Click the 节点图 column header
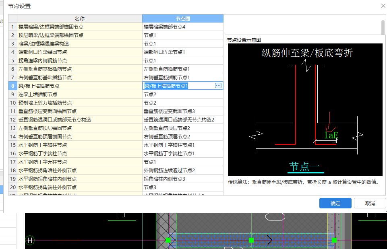The height and width of the screenshot is (249, 387). point(183,19)
